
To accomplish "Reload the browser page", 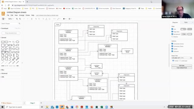I will point(8,5).
